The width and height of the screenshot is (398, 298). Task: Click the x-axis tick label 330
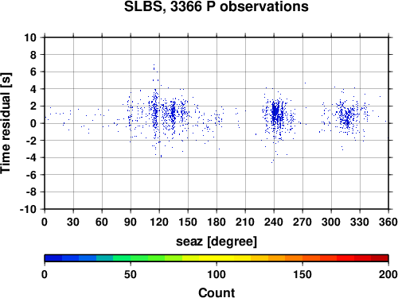[360, 222]
